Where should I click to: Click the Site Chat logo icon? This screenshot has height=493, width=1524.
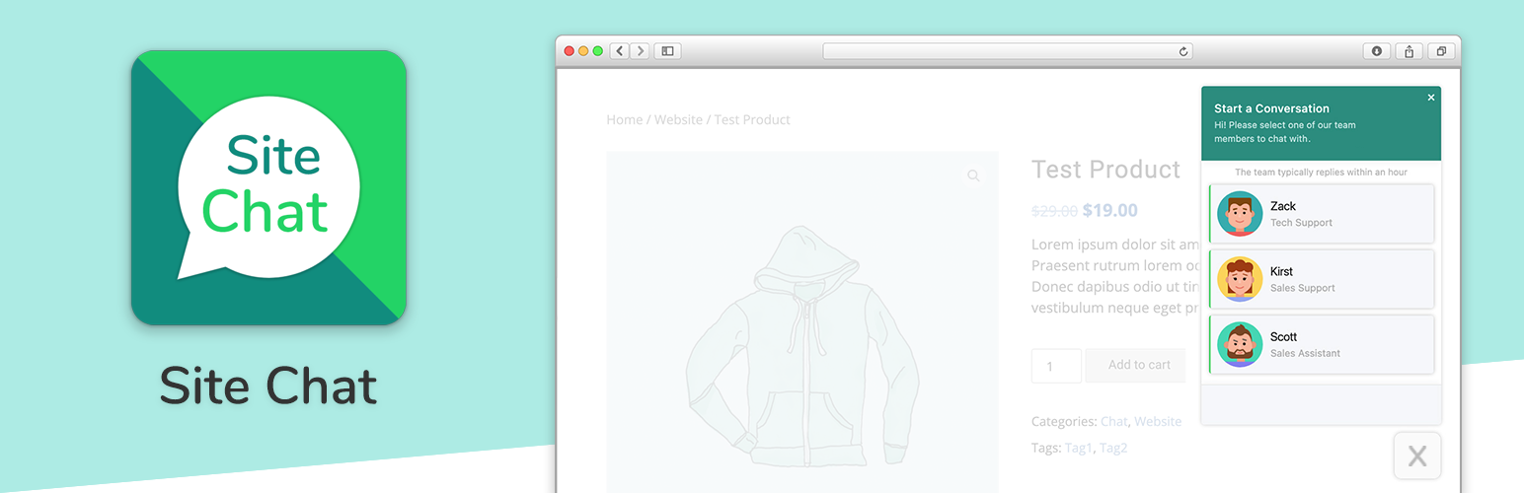coord(268,188)
